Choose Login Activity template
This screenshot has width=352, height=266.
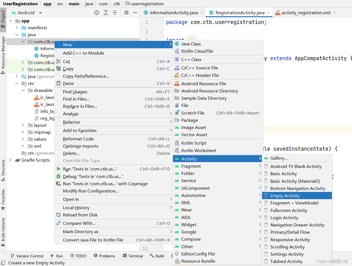[x=297, y=218]
